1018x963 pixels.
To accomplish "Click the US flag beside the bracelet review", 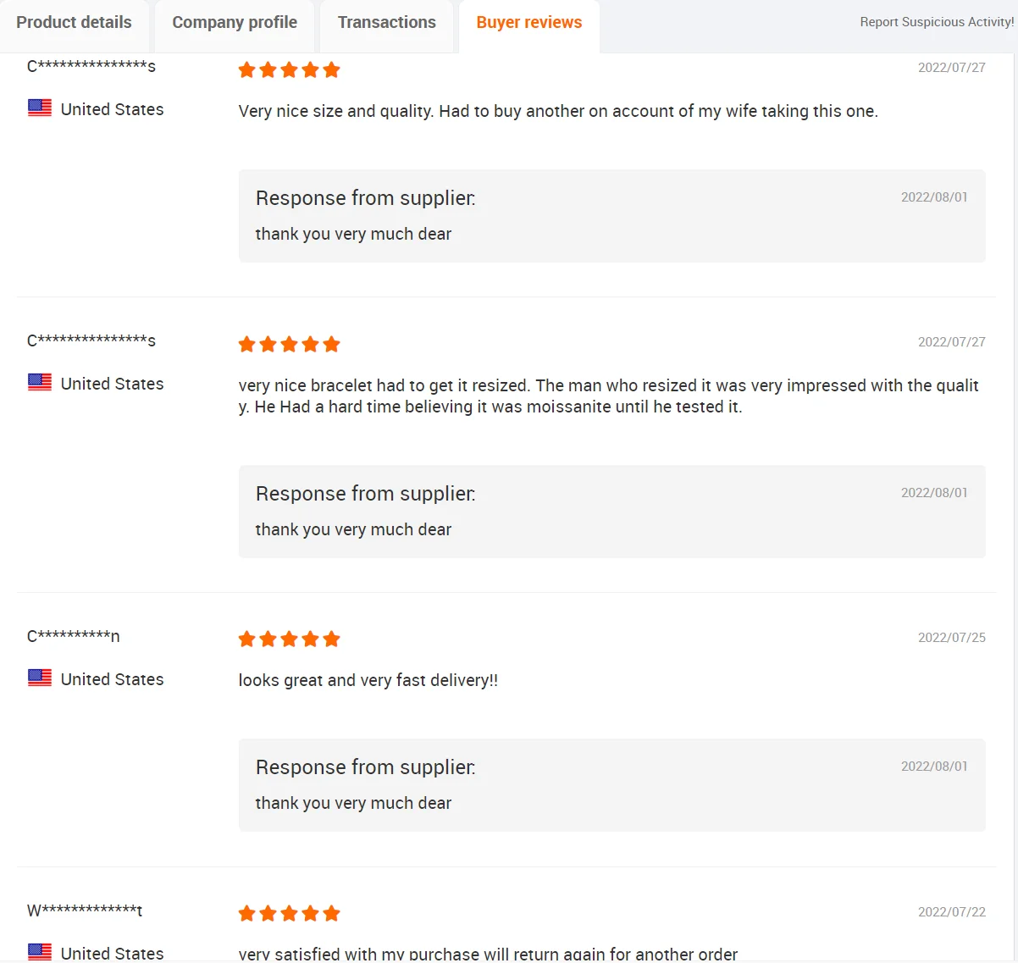I will coord(40,383).
